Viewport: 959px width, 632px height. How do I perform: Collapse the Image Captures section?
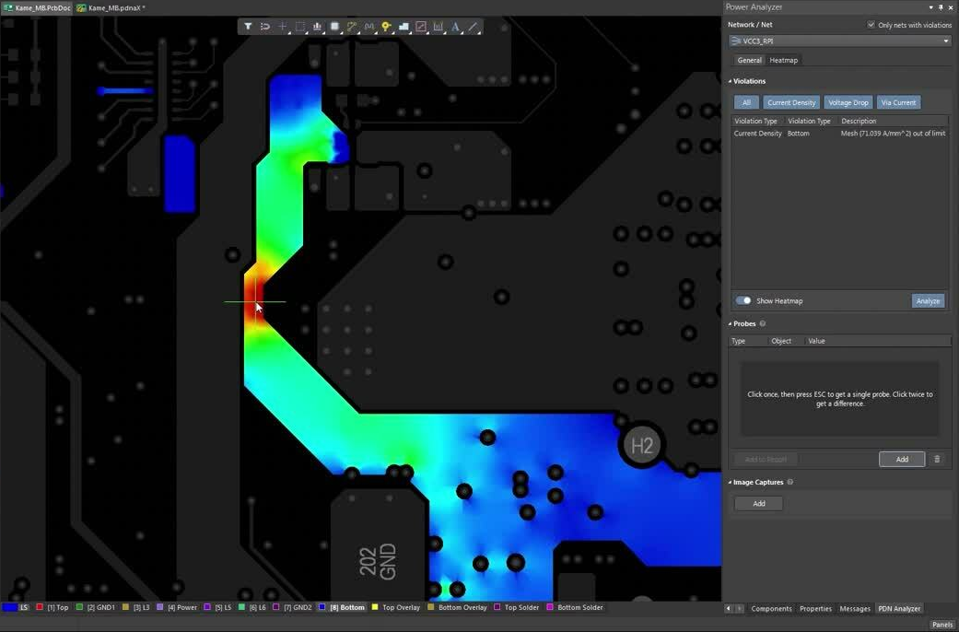(729, 482)
